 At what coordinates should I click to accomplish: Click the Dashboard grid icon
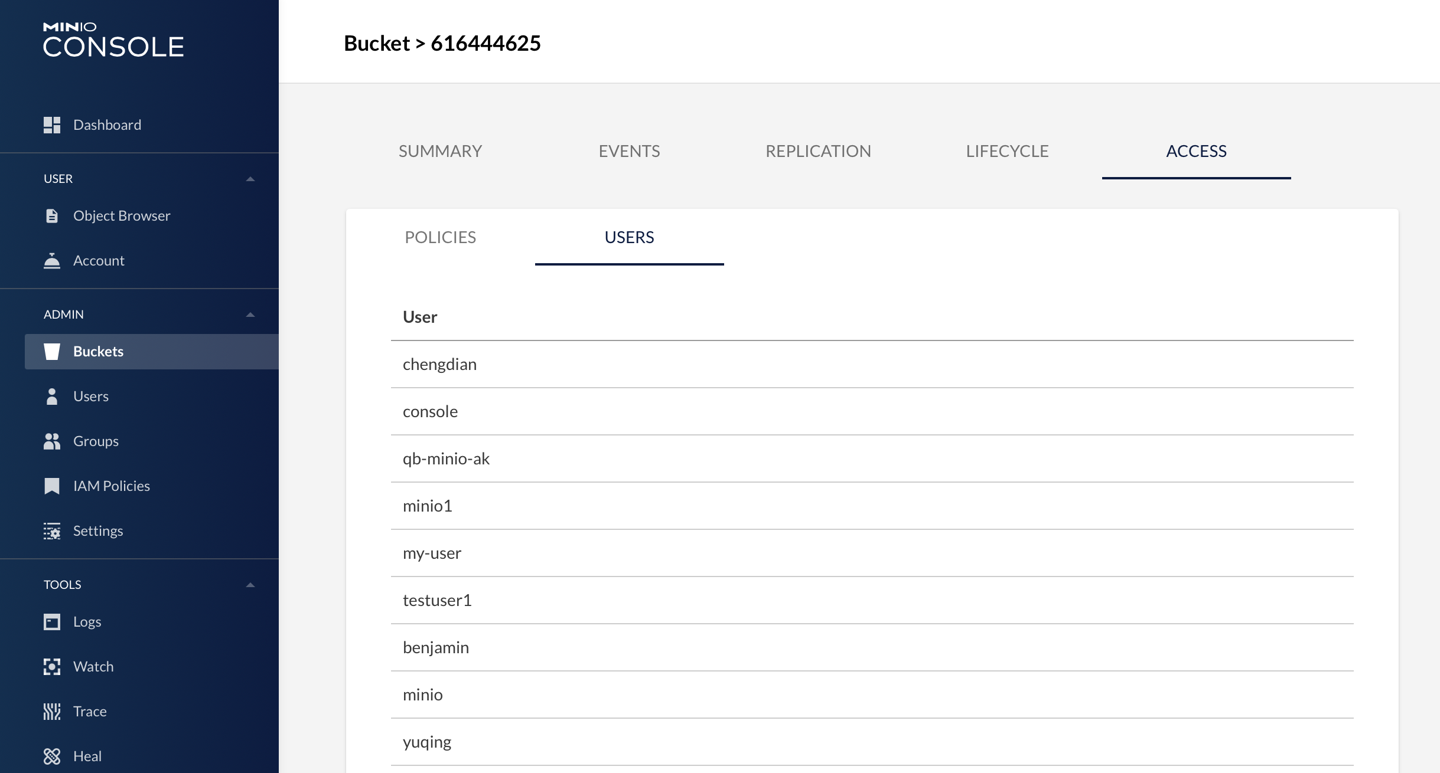coord(52,125)
